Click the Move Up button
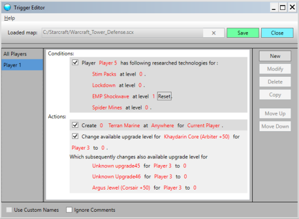Viewport: 299px width, 219px height. click(x=275, y=113)
